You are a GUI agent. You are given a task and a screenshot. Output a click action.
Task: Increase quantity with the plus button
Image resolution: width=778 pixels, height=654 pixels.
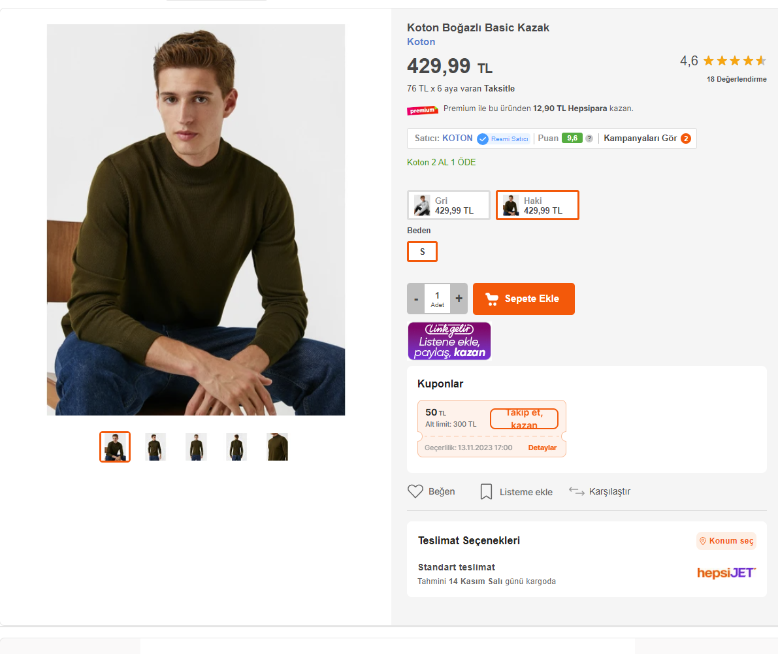pos(459,299)
